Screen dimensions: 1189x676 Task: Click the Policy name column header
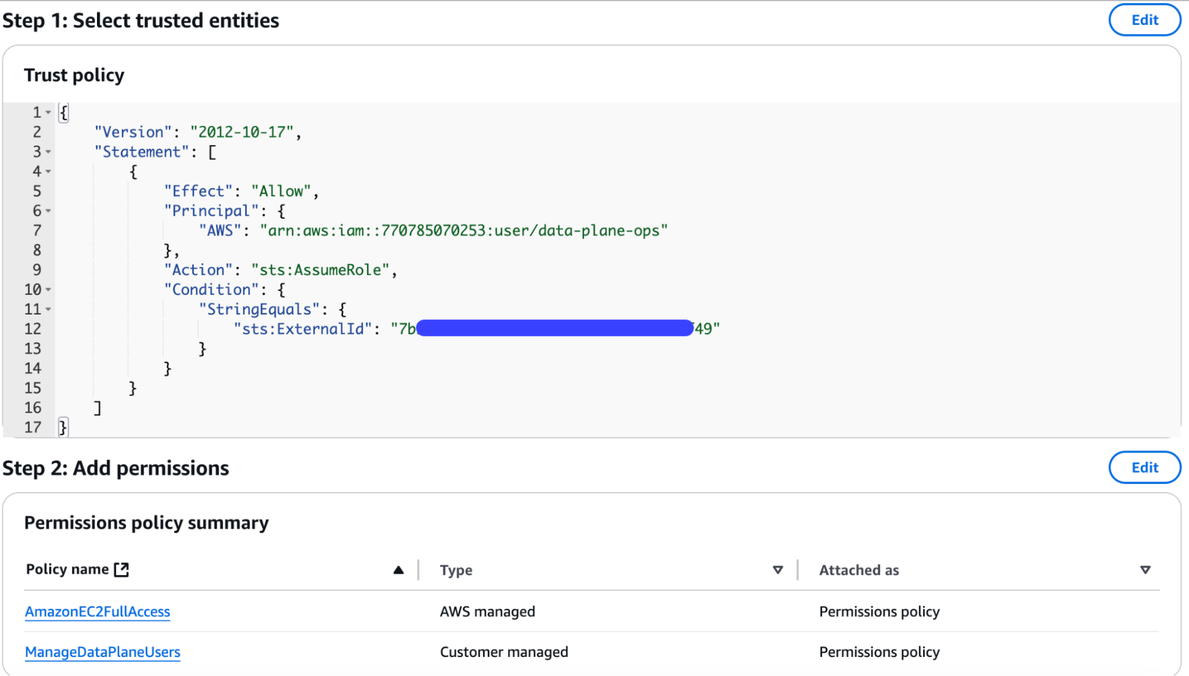(x=68, y=569)
